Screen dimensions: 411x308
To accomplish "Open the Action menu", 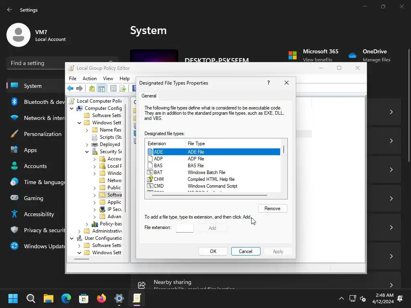I will coord(90,78).
